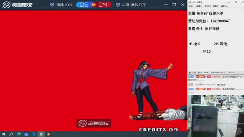The width and height of the screenshot is (244, 137).
Task: Click the orange fan badge on first chat line
Action: (x=200, y=77)
